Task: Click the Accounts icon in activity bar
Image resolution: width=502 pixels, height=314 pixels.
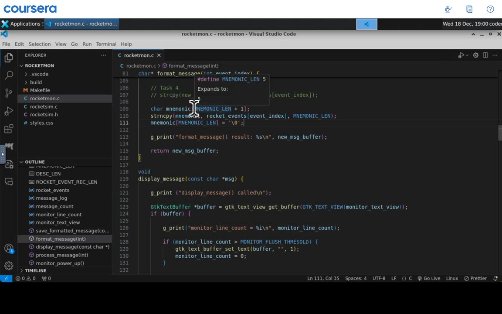Action: (9, 249)
